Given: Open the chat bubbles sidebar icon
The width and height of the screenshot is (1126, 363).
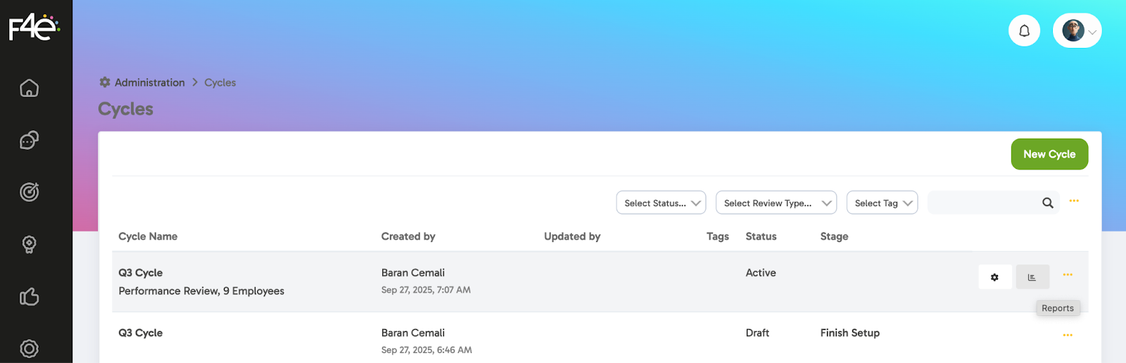Looking at the screenshot, I should click(x=30, y=140).
